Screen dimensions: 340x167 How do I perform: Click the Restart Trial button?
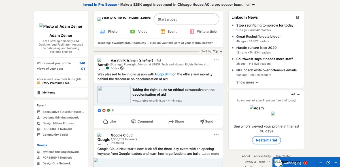point(266,140)
